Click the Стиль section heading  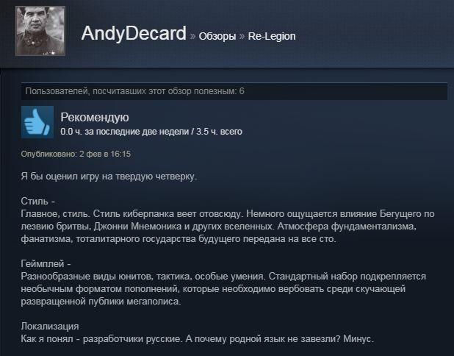click(x=37, y=202)
